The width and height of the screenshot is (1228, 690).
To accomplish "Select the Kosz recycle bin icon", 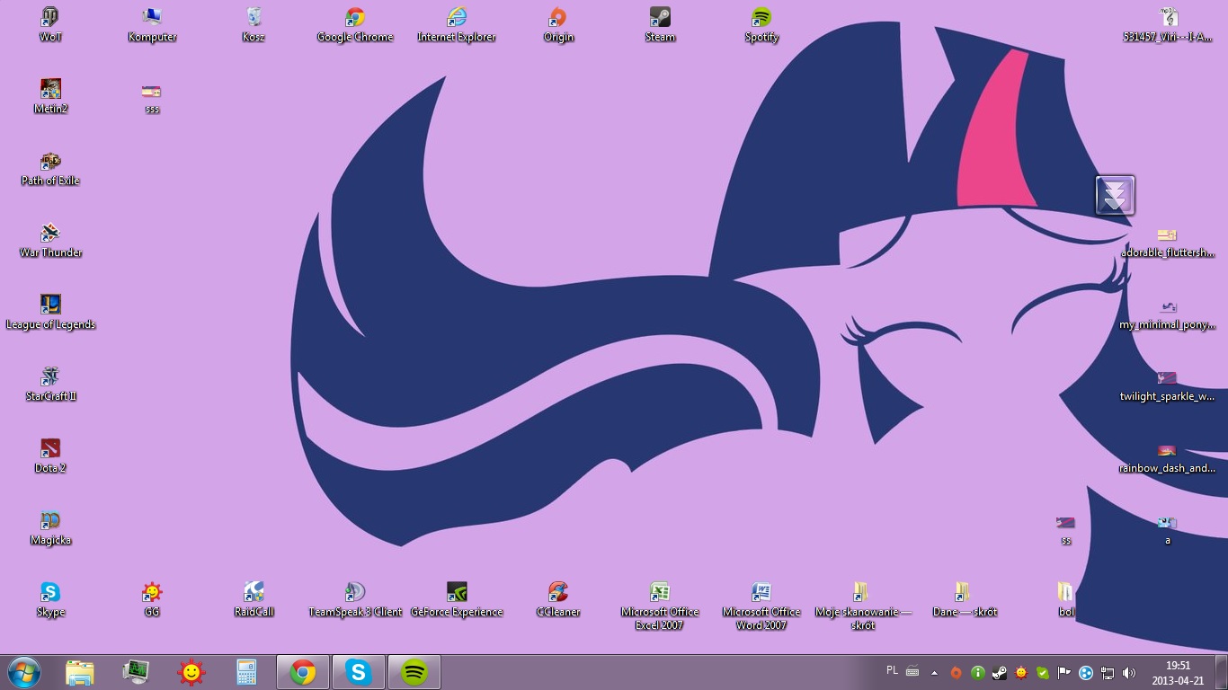I will (x=254, y=24).
